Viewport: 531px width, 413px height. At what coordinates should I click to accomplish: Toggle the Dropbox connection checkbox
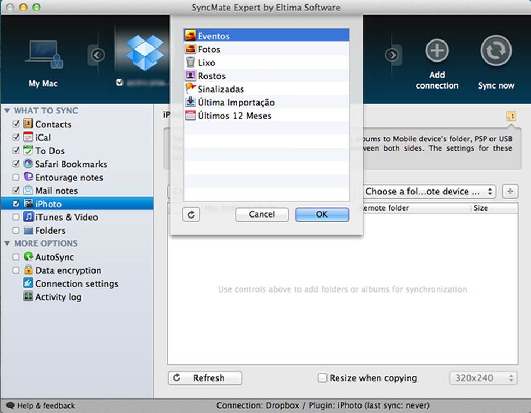click(119, 82)
